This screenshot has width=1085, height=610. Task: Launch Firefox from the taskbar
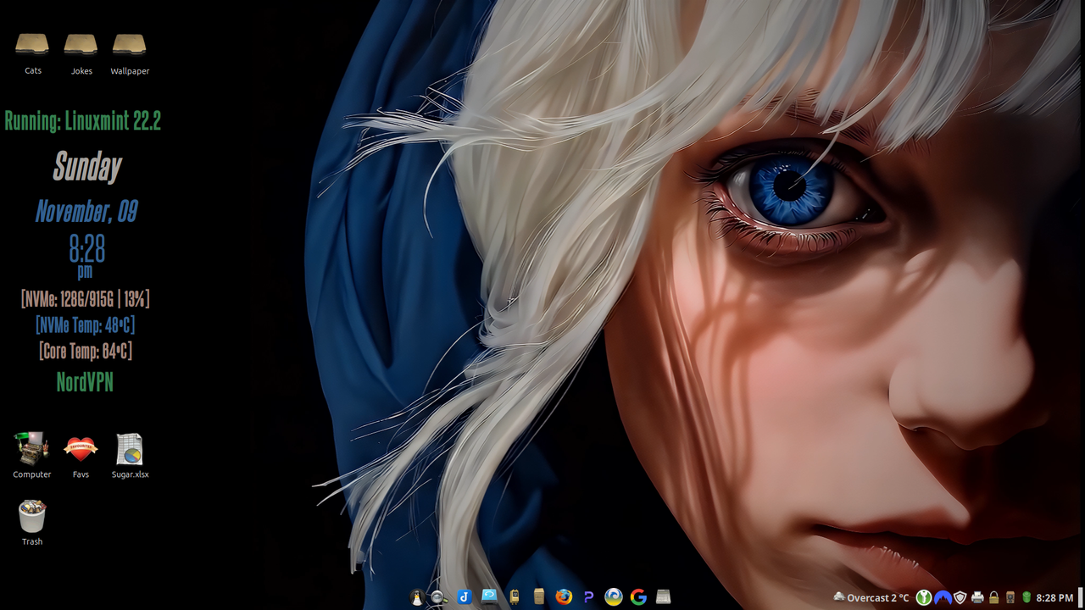click(562, 596)
